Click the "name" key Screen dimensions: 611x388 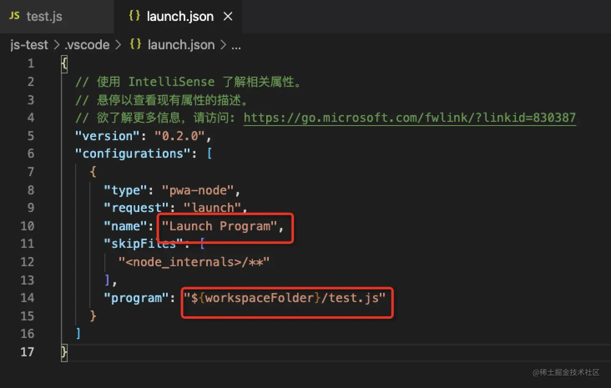[x=126, y=226]
